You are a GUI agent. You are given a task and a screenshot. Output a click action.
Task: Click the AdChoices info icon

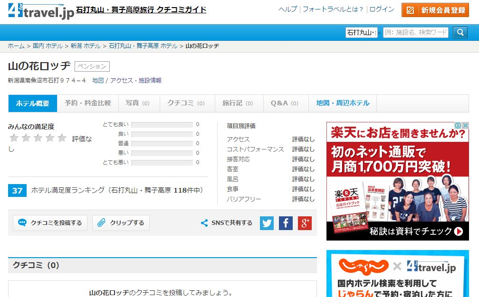(458, 126)
